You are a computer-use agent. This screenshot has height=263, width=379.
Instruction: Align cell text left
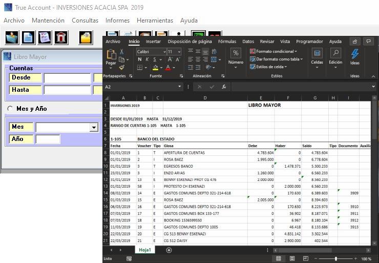(x=191, y=59)
